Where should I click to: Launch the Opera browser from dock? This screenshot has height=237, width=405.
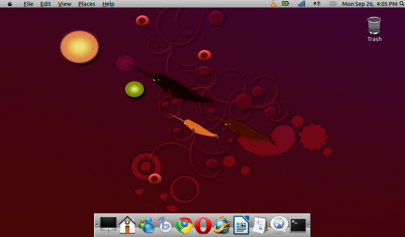tap(203, 225)
